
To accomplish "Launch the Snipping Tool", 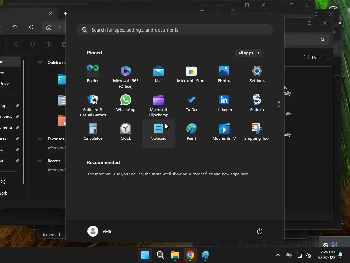I will coord(257,132).
